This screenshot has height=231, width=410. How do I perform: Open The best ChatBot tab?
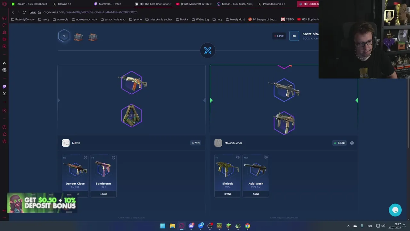153,4
